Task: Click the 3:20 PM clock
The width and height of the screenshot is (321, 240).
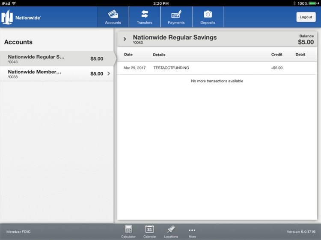Action: coord(161,3)
